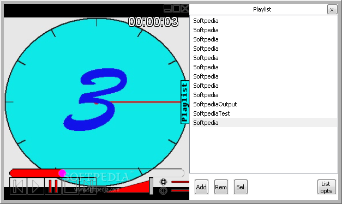Toggle the vertical Playlist side tab
This screenshot has width=342, height=204.
point(185,102)
